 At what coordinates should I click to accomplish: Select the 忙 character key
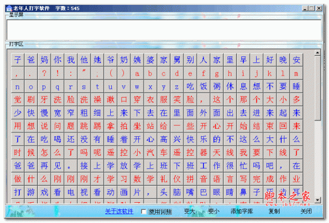[243, 165]
